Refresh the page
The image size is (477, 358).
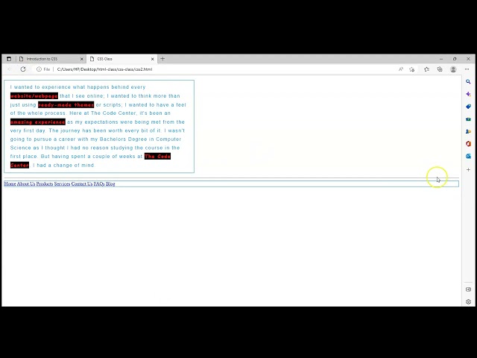point(23,69)
